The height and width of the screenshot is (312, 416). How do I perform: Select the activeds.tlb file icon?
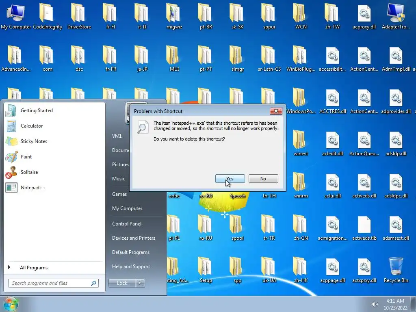pos(364,227)
